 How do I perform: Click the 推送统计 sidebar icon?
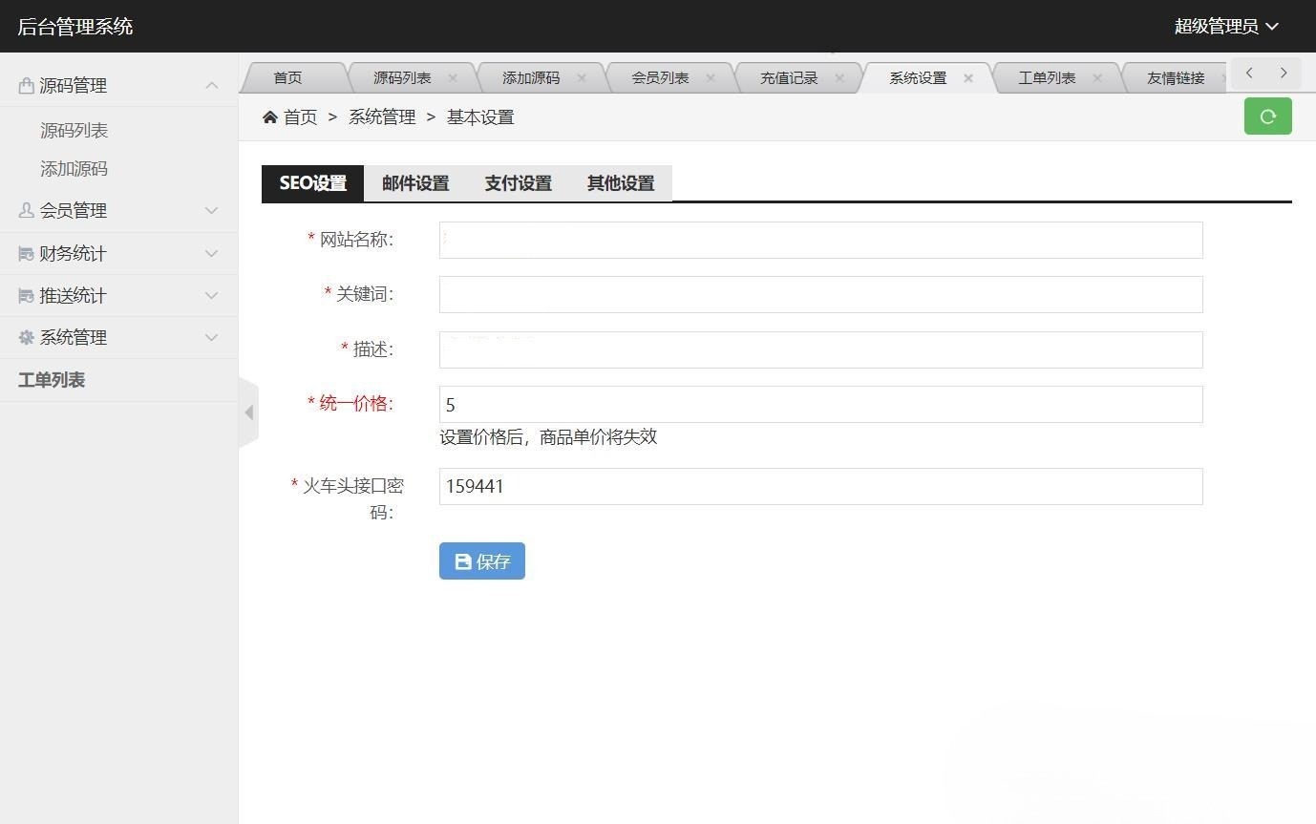pos(26,295)
